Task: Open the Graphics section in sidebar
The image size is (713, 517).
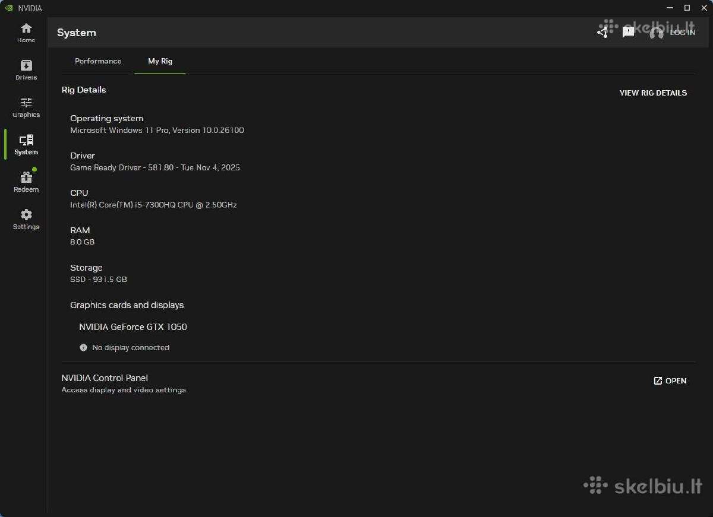Action: 26,107
